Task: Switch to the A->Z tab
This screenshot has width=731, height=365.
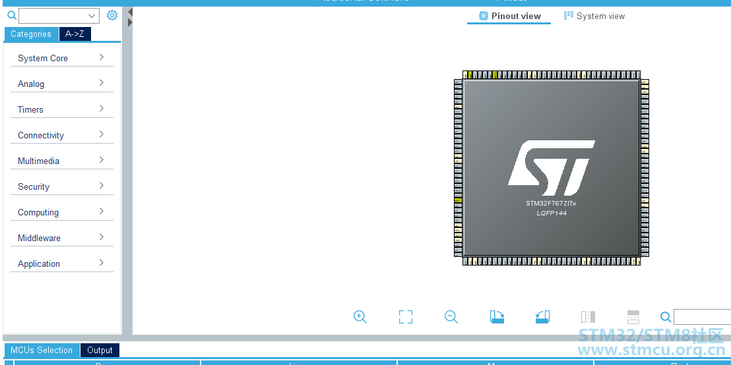Action: pos(75,34)
